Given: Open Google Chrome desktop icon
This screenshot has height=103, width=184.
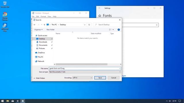Looking at the screenshot, I should 5,16.
